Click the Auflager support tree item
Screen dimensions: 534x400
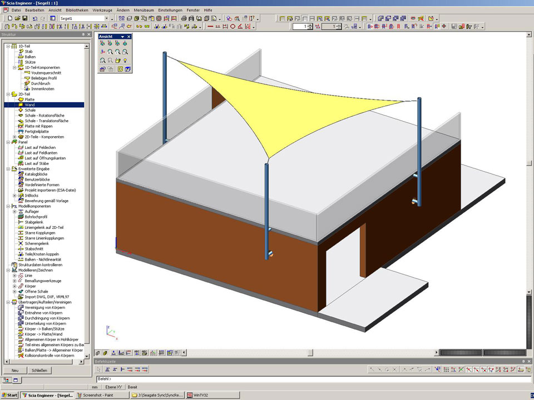[32, 212]
